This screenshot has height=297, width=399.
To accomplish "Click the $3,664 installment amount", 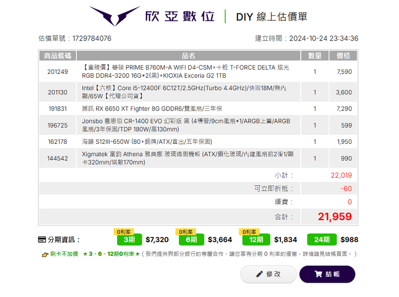I will coord(220,240).
